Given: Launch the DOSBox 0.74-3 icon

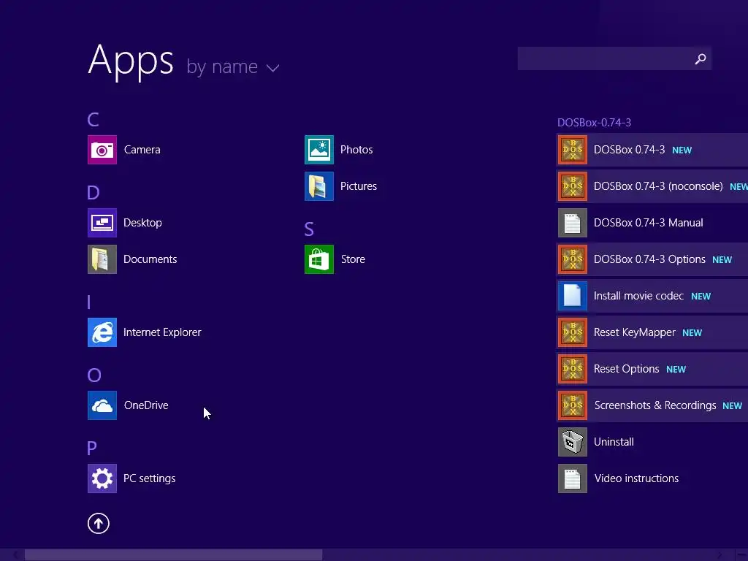Looking at the screenshot, I should click(x=573, y=150).
